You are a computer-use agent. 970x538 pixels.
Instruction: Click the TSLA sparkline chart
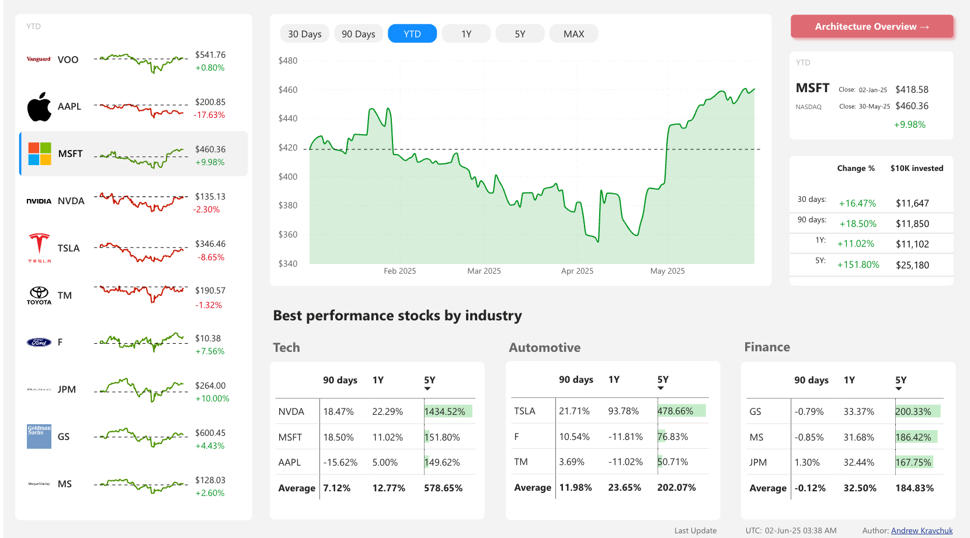coord(141,251)
